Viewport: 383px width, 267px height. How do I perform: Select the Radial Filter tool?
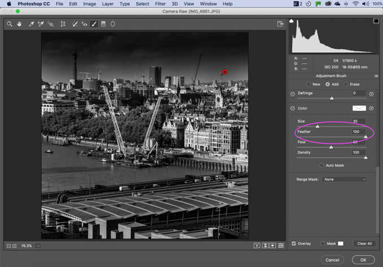(x=113, y=24)
